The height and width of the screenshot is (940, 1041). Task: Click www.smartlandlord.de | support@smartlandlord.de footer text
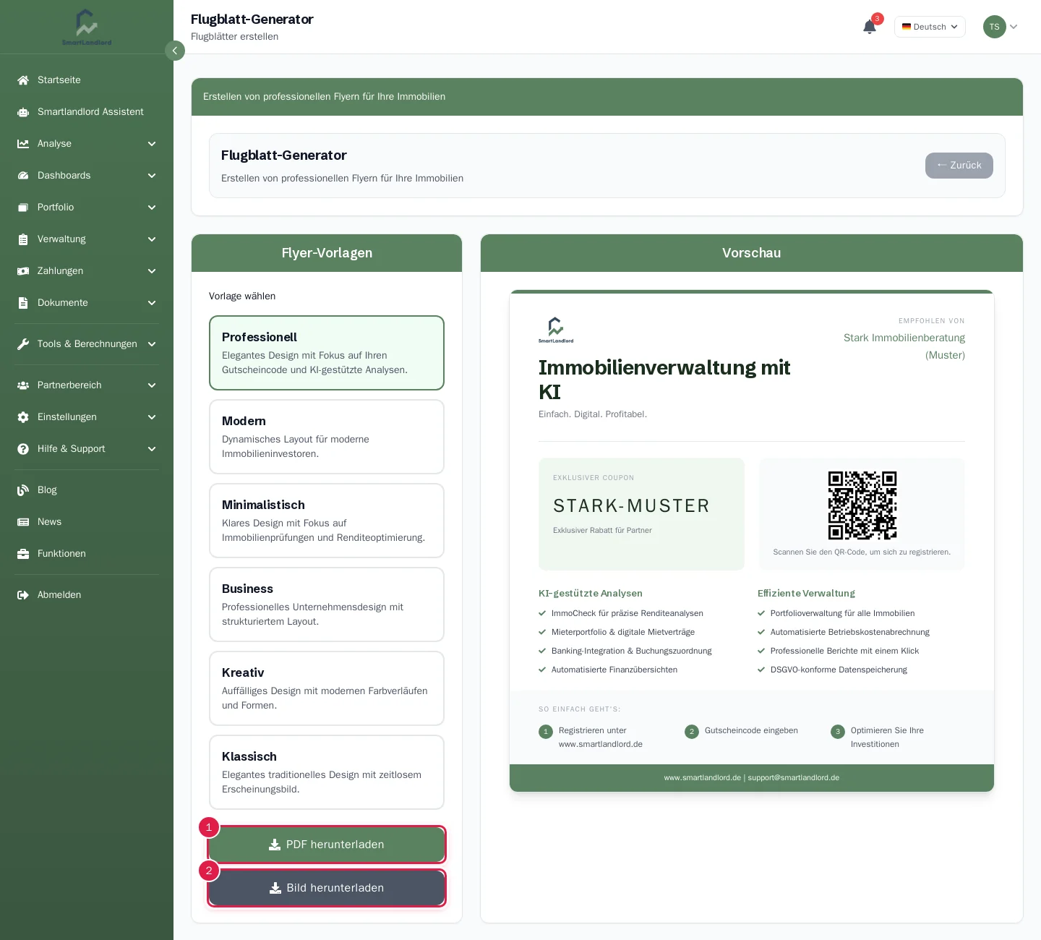coord(752,778)
